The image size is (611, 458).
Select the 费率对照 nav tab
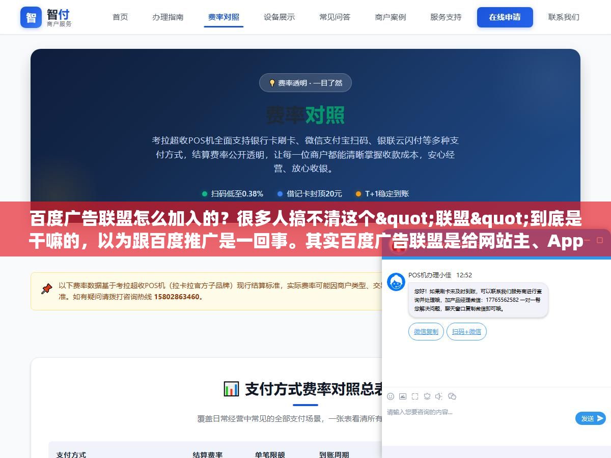coord(224,17)
